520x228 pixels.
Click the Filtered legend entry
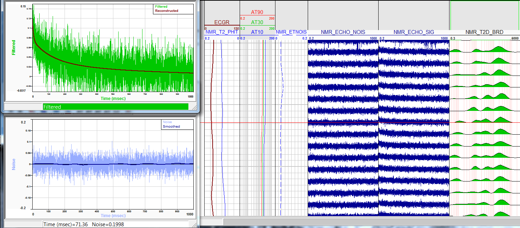tap(161, 7)
